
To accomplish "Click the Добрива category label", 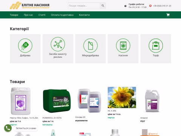I will pos(25,56).
